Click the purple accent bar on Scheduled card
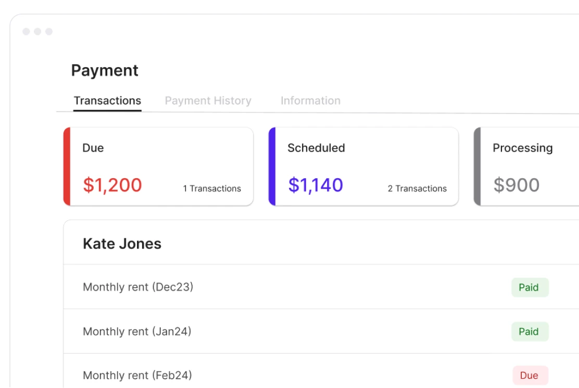Image resolution: width=579 pixels, height=388 pixels. point(272,167)
